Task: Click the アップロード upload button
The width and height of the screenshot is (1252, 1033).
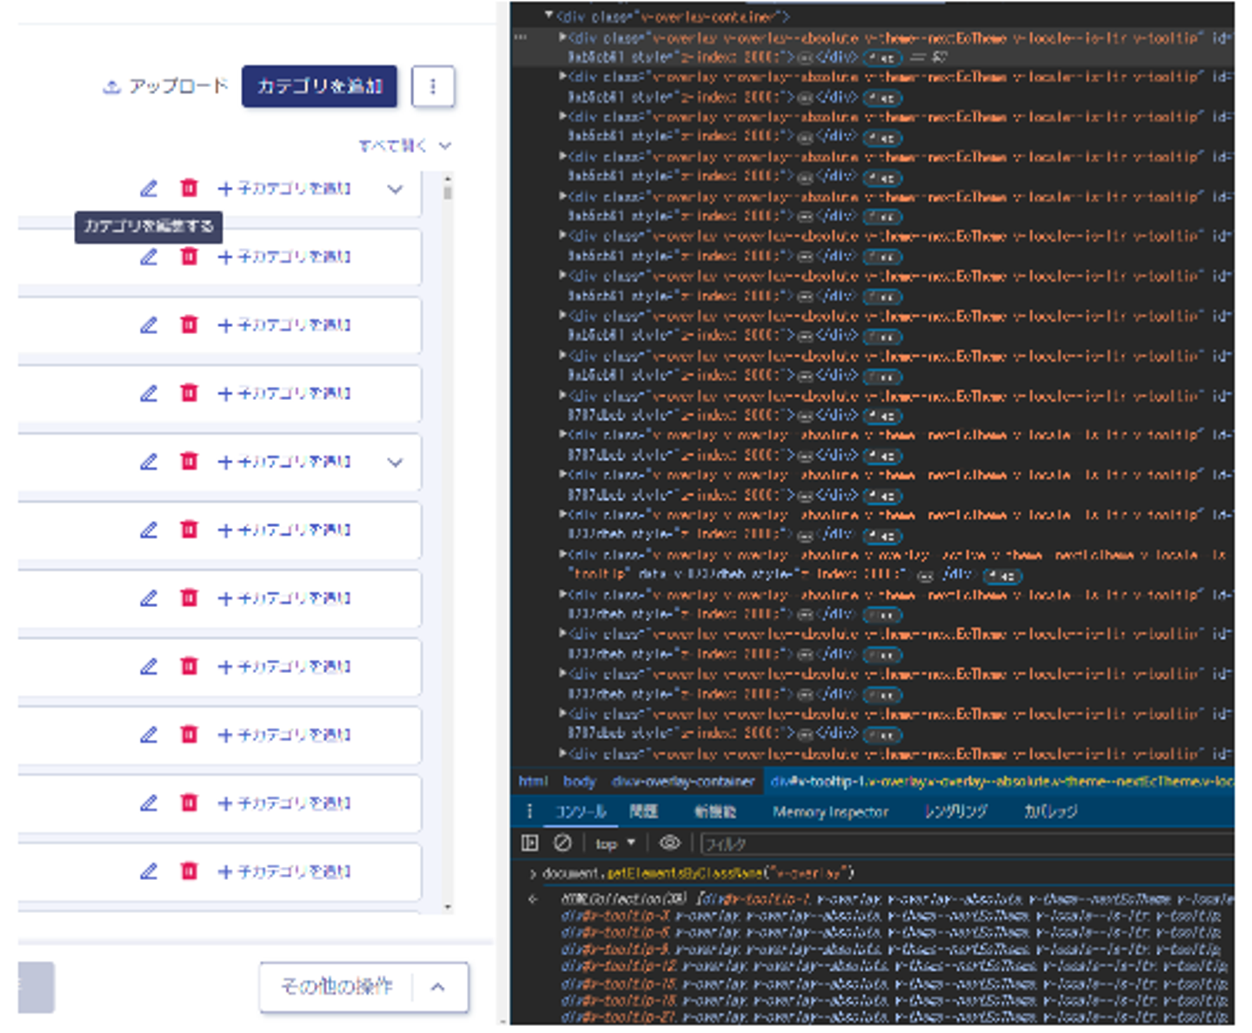Action: [165, 86]
